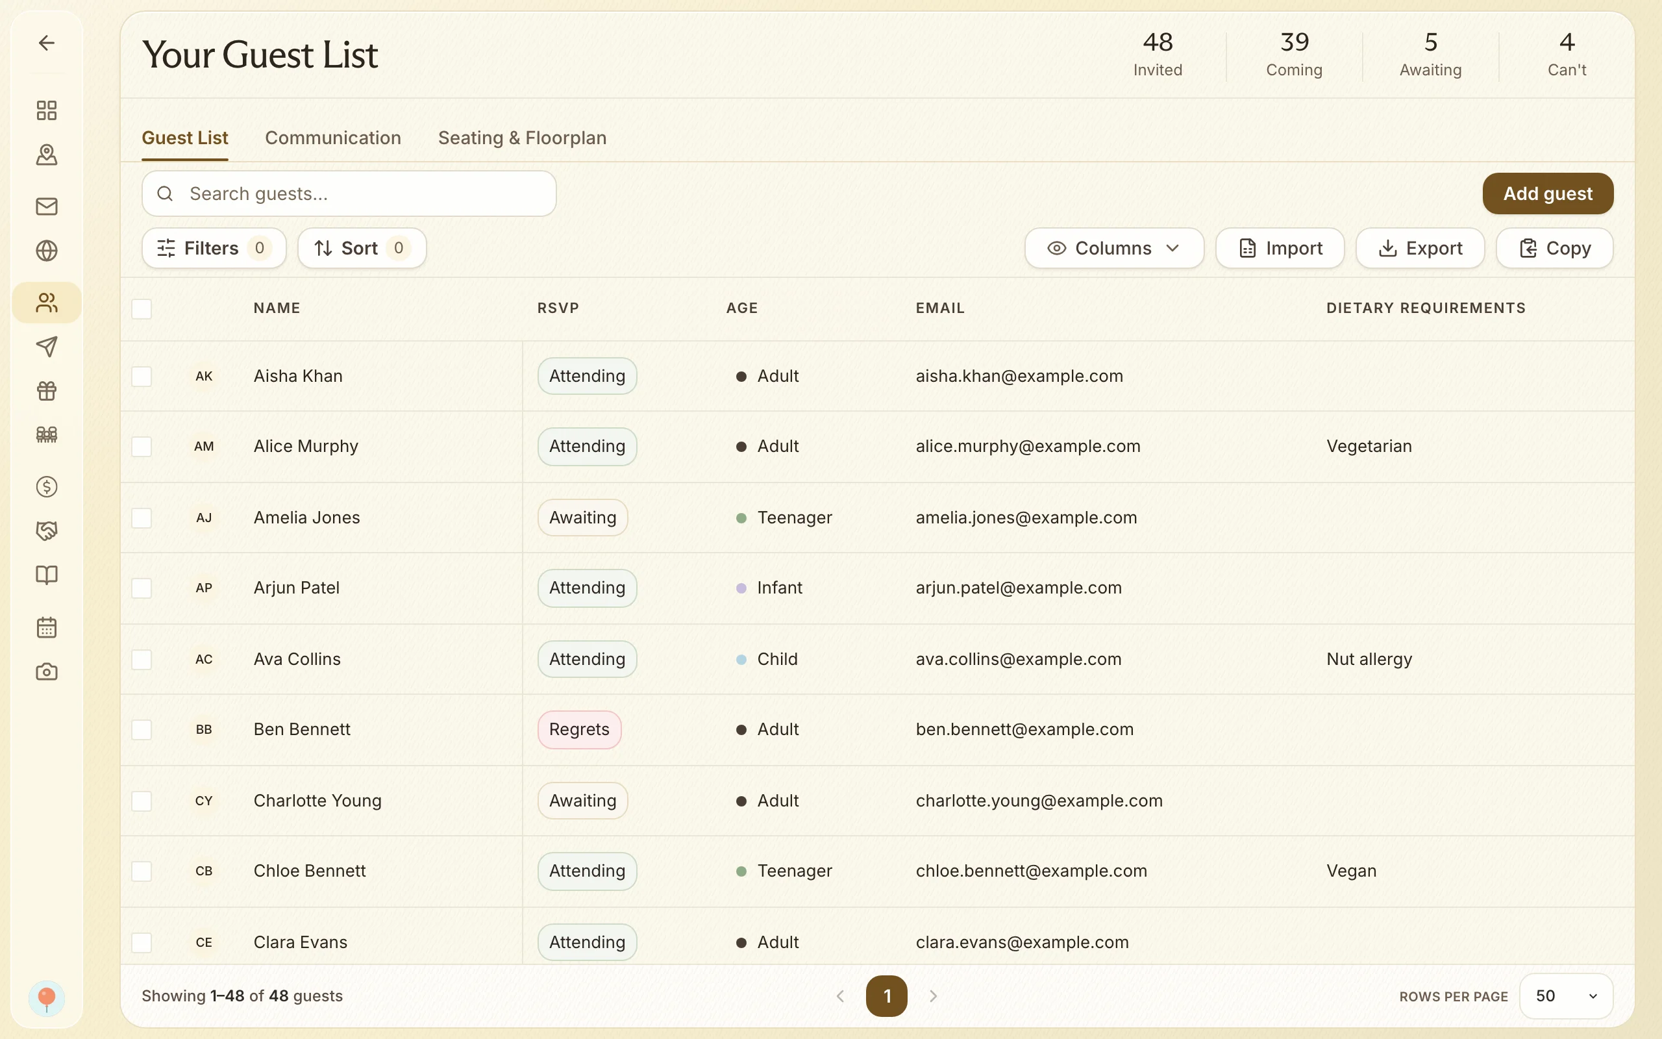Click Charlotte Young's Awaiting badge
The width and height of the screenshot is (1662, 1039).
(x=582, y=801)
